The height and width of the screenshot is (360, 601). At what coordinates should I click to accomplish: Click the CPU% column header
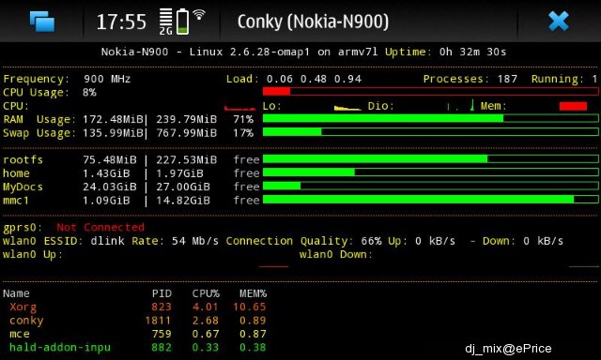tap(206, 293)
